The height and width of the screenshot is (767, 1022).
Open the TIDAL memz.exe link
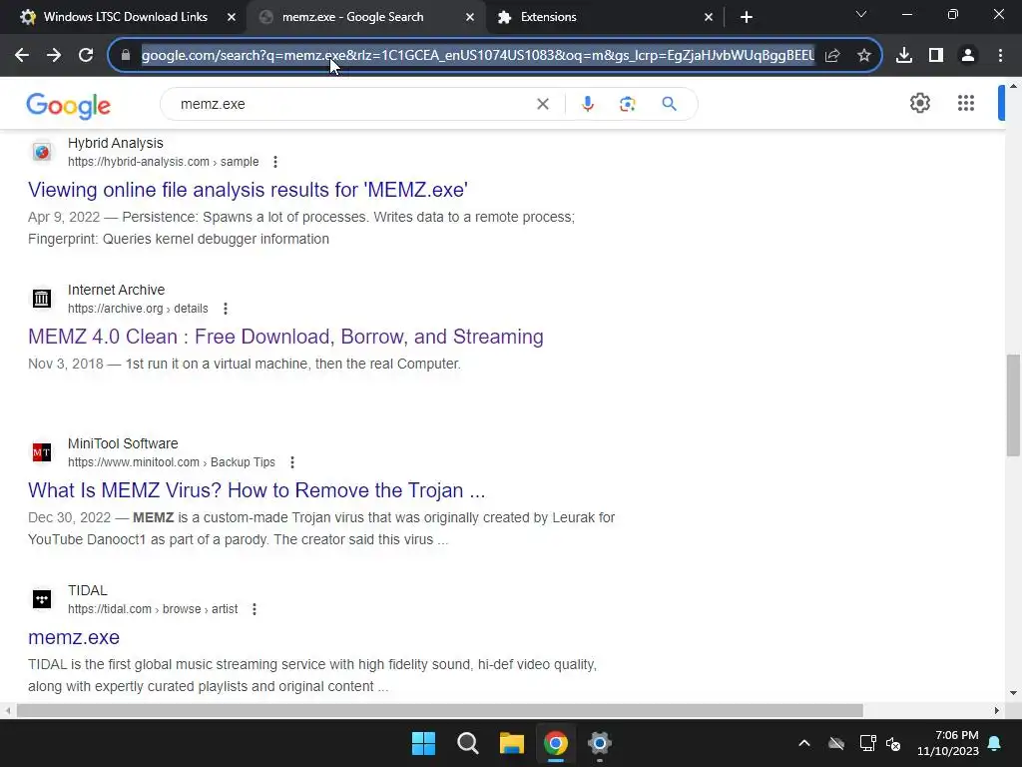[x=74, y=637]
